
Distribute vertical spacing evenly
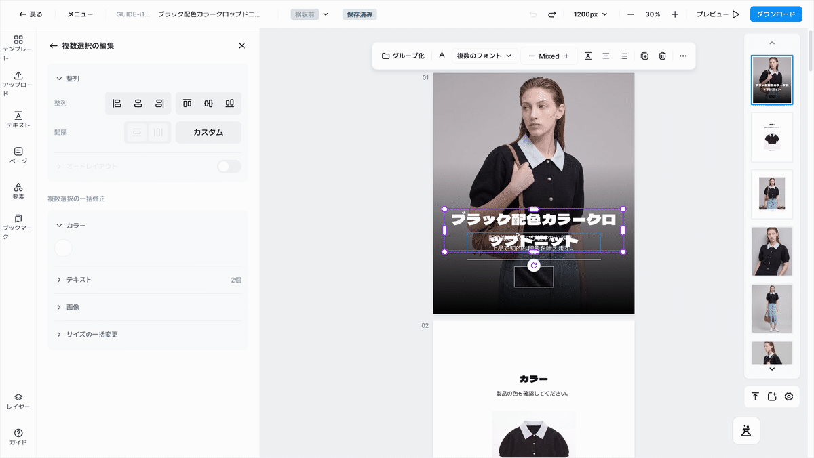click(x=137, y=132)
